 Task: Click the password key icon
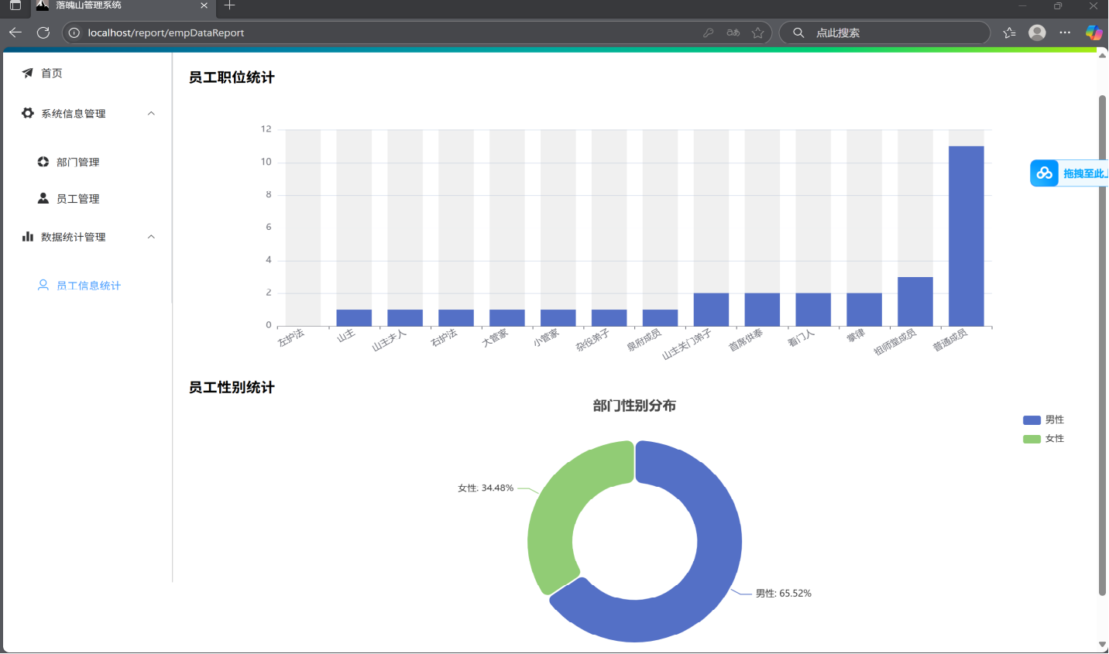(x=708, y=33)
